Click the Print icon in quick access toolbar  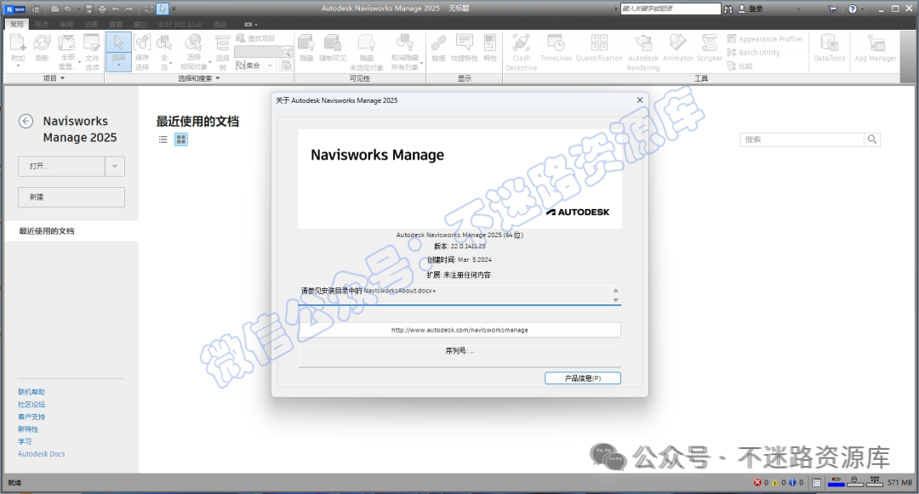pos(102,9)
